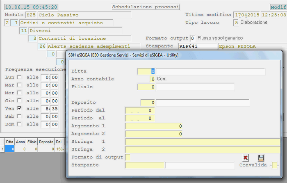The height and width of the screenshot is (183, 287).
Task: Click the Periodo al date field
Action: coord(140,118)
